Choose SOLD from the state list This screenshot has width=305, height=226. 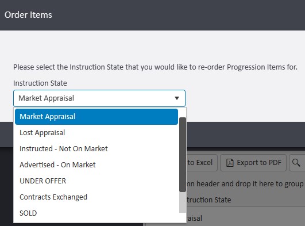click(x=96, y=213)
